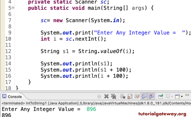Click 'private static Scanner sc;' declaration
The image size is (191, 117).
point(68,2)
